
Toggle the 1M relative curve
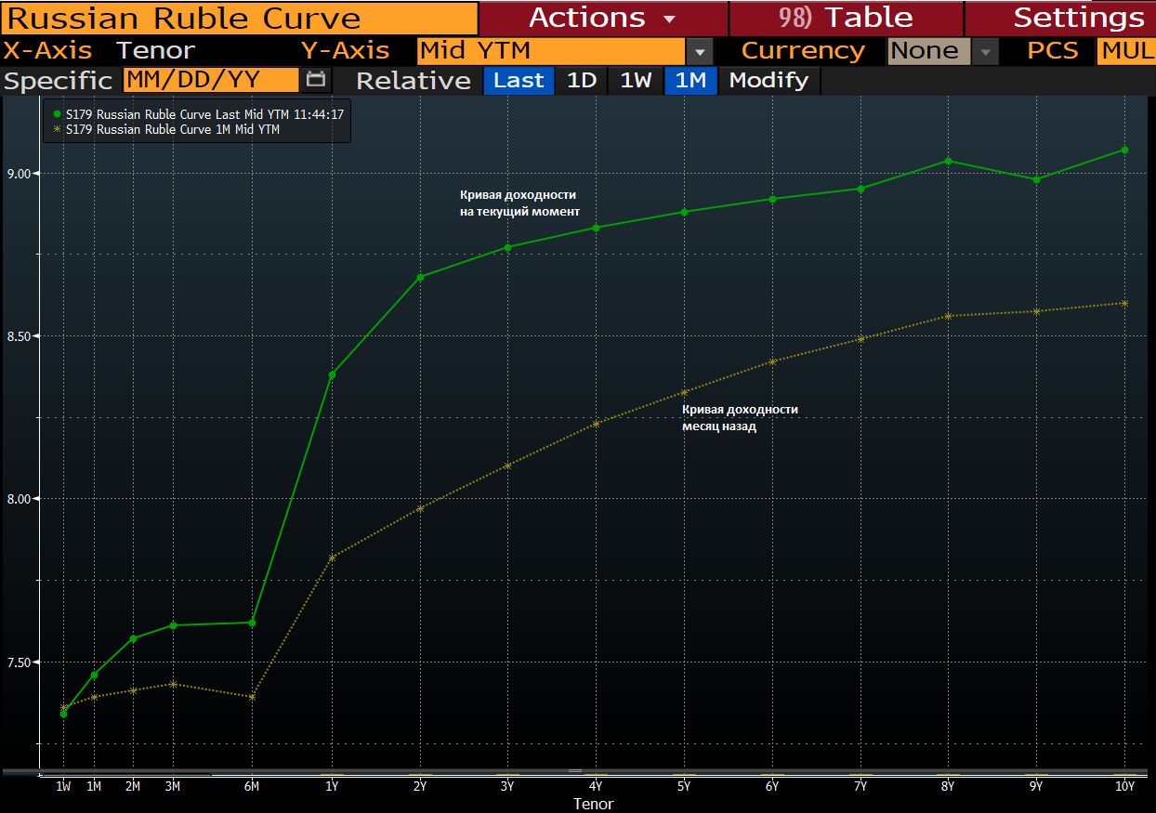(x=690, y=81)
